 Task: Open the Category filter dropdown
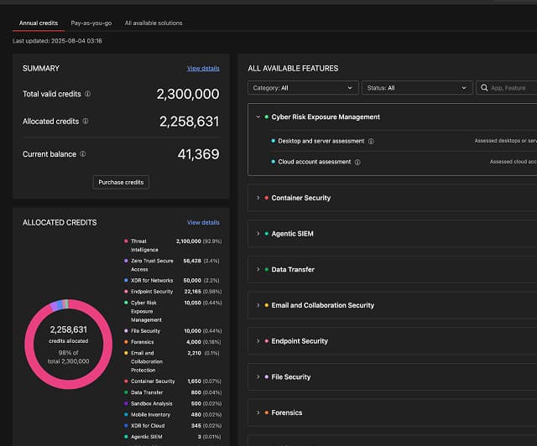click(x=303, y=88)
